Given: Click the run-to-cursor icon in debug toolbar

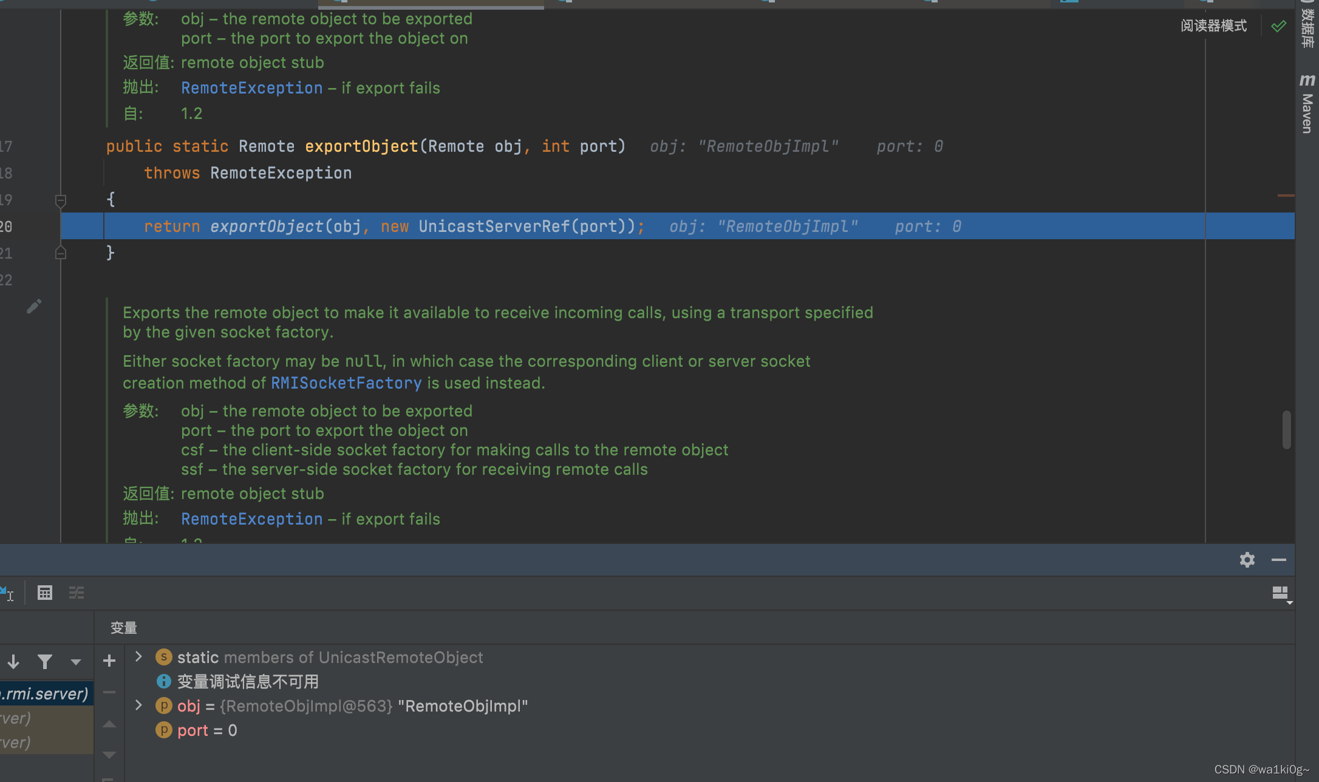Looking at the screenshot, I should pyautogui.click(x=7, y=593).
